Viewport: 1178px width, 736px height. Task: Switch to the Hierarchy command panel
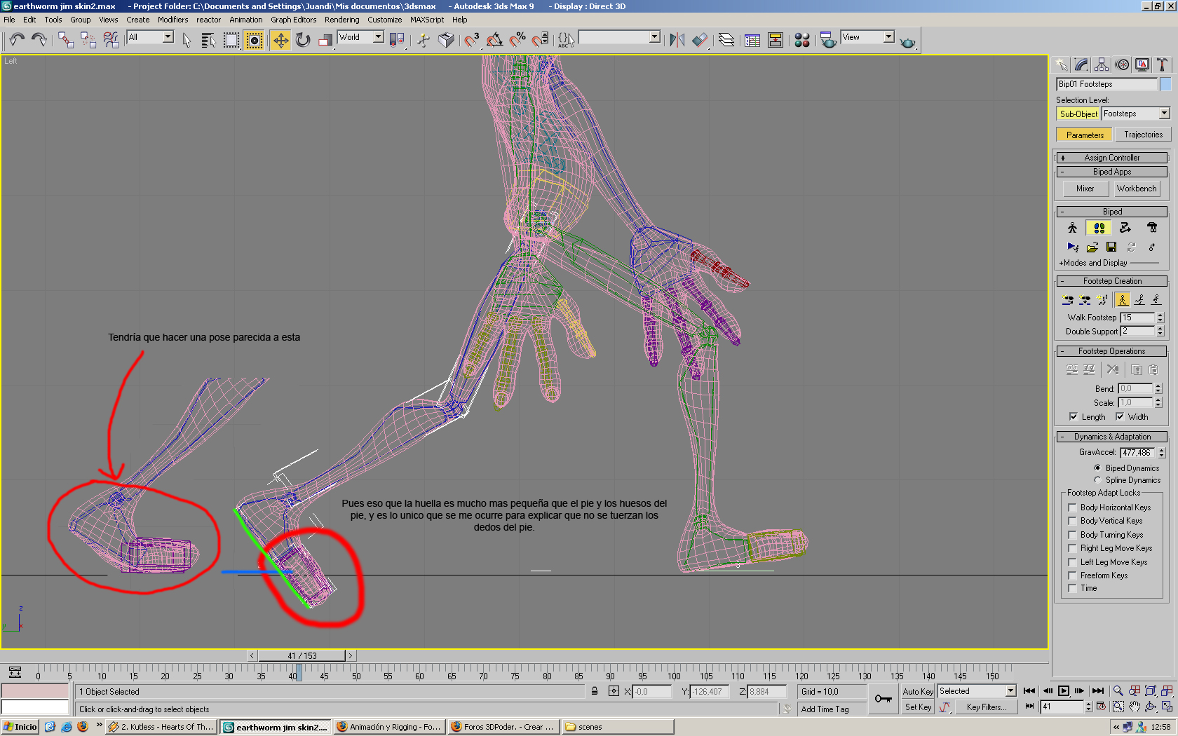(x=1102, y=64)
